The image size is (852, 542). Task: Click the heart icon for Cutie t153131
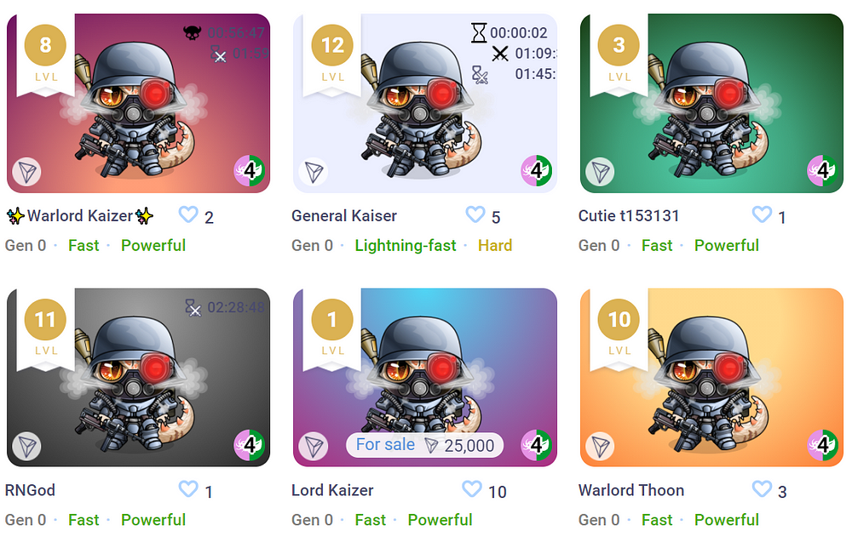pos(762,215)
